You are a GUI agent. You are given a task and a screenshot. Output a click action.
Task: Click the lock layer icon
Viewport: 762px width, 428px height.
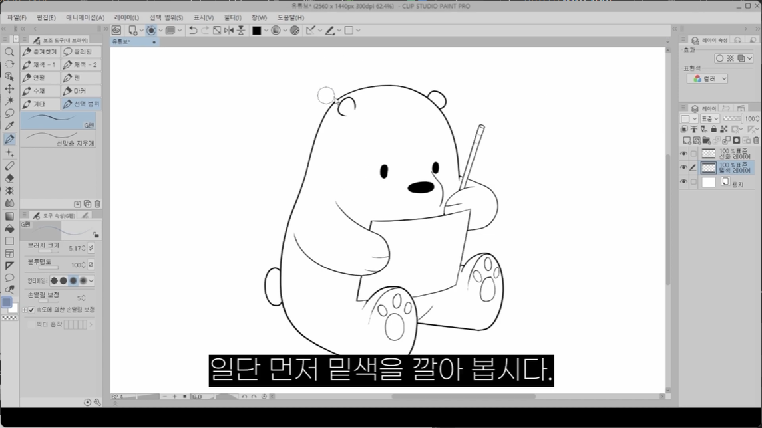point(714,129)
